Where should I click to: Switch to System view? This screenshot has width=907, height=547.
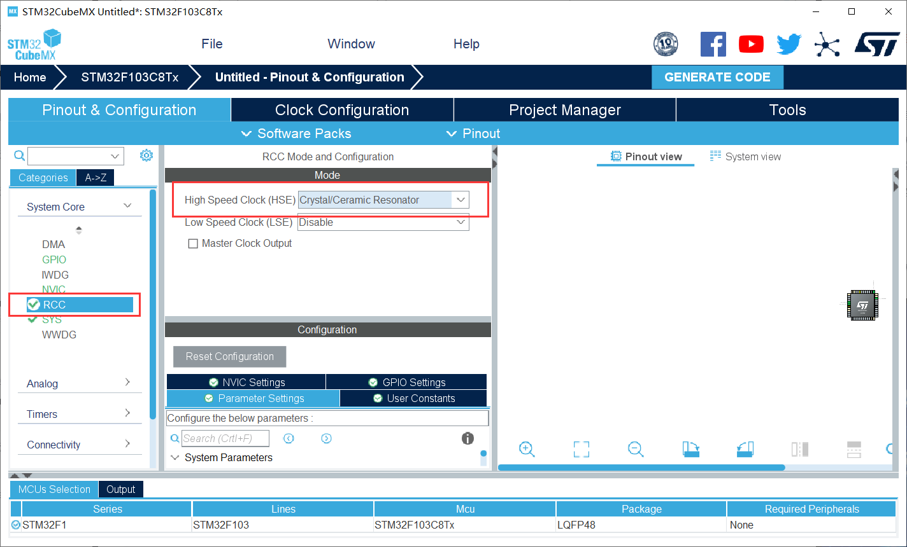click(745, 156)
